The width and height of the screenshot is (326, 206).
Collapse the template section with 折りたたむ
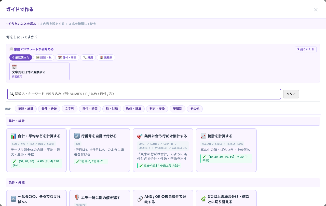(x=306, y=49)
